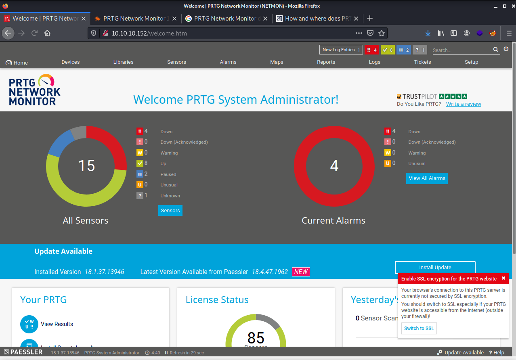This screenshot has width=516, height=360.
Task: Click the fox extension icon in toolbar
Action: pyautogui.click(x=493, y=33)
